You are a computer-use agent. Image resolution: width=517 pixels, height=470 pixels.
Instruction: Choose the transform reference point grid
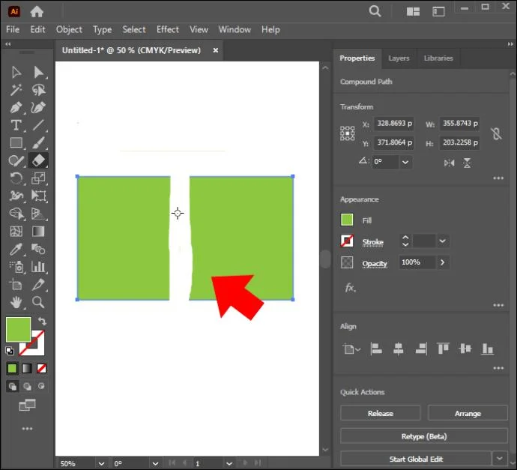(347, 133)
